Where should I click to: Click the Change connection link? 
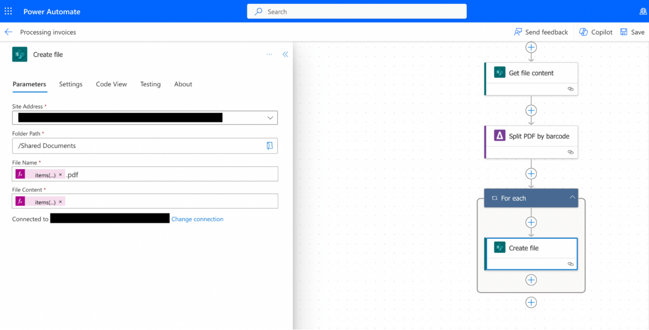tap(197, 219)
